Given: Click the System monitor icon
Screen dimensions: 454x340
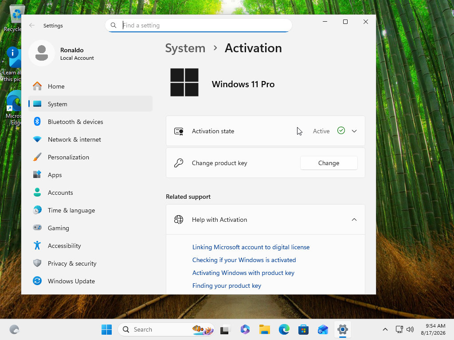Looking at the screenshot, I should point(37,104).
